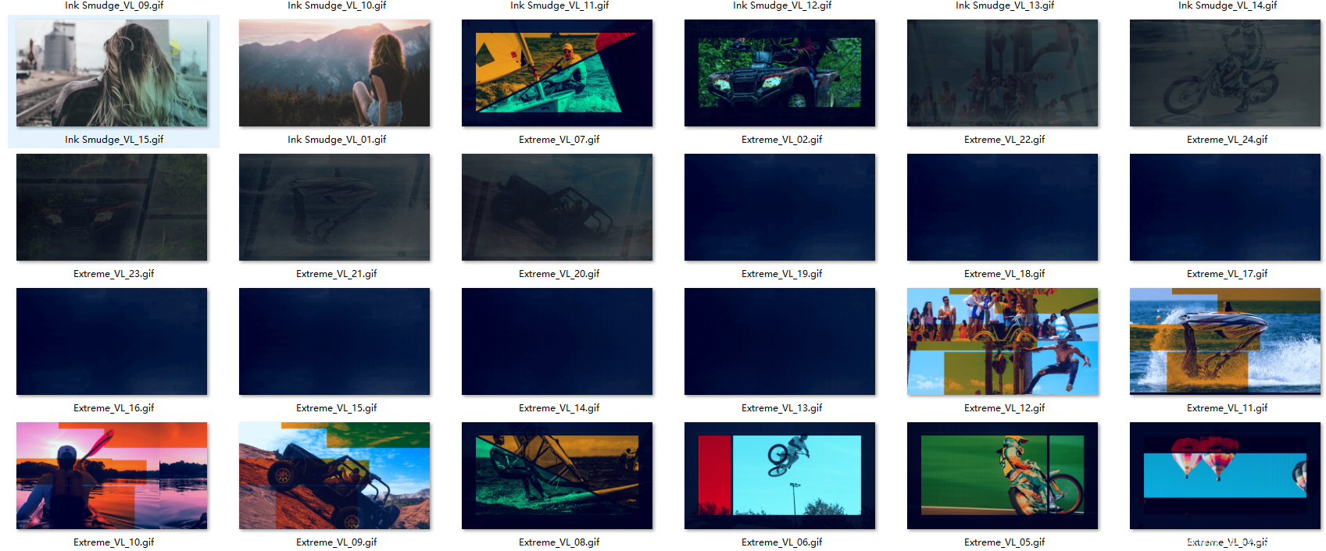Viewport: 1326px width, 551px height.
Task: Open Ink Smudge_VL_01.gif mountain thumbnail
Action: pyautogui.click(x=334, y=73)
